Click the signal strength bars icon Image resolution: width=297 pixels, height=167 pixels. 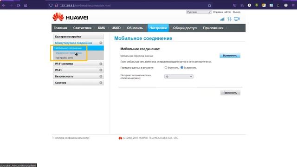pyautogui.click(x=222, y=19)
